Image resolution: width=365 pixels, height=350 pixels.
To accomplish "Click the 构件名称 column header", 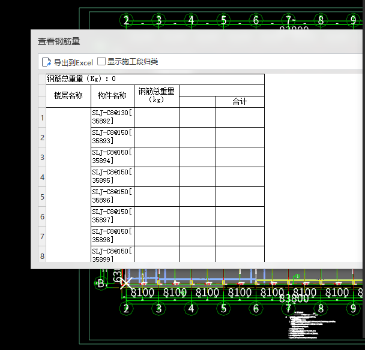I will pos(112,96).
